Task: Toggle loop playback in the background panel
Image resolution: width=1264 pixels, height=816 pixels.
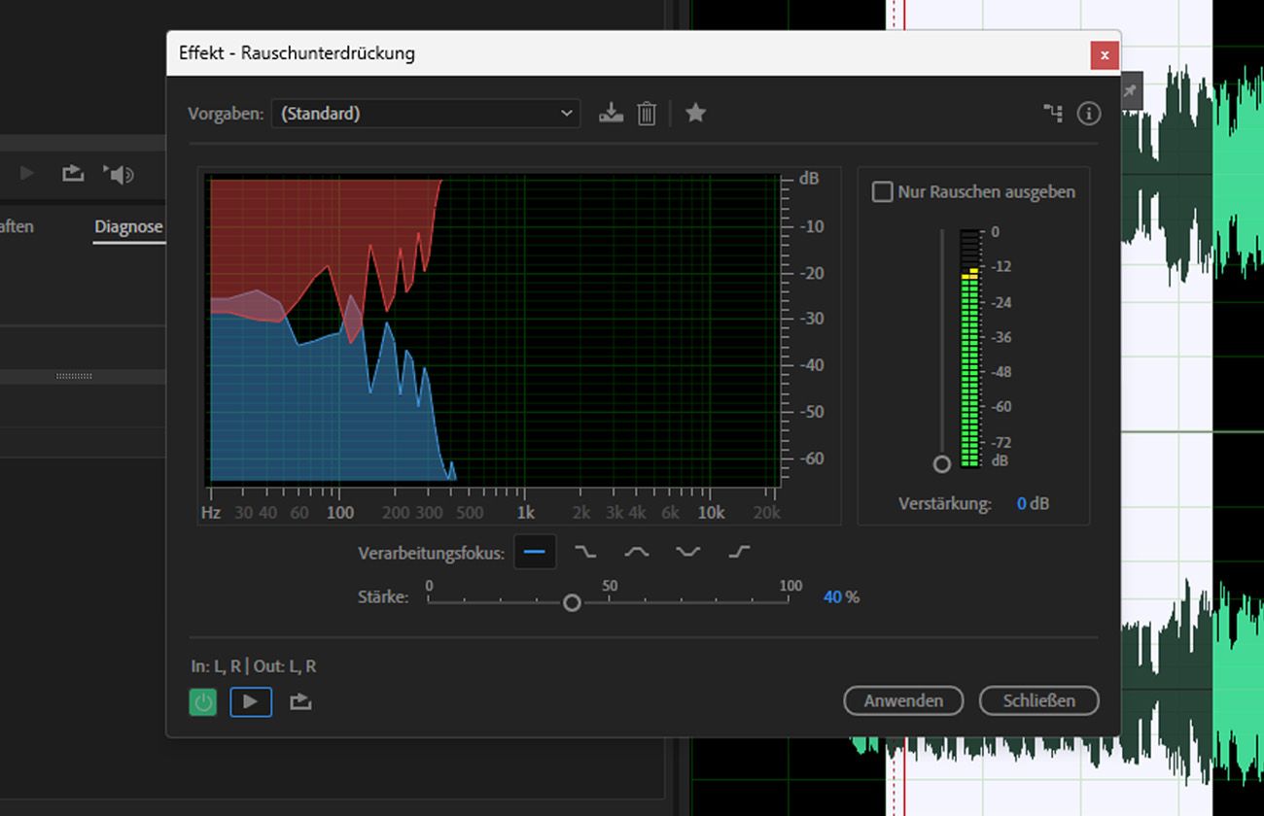Action: tap(73, 174)
